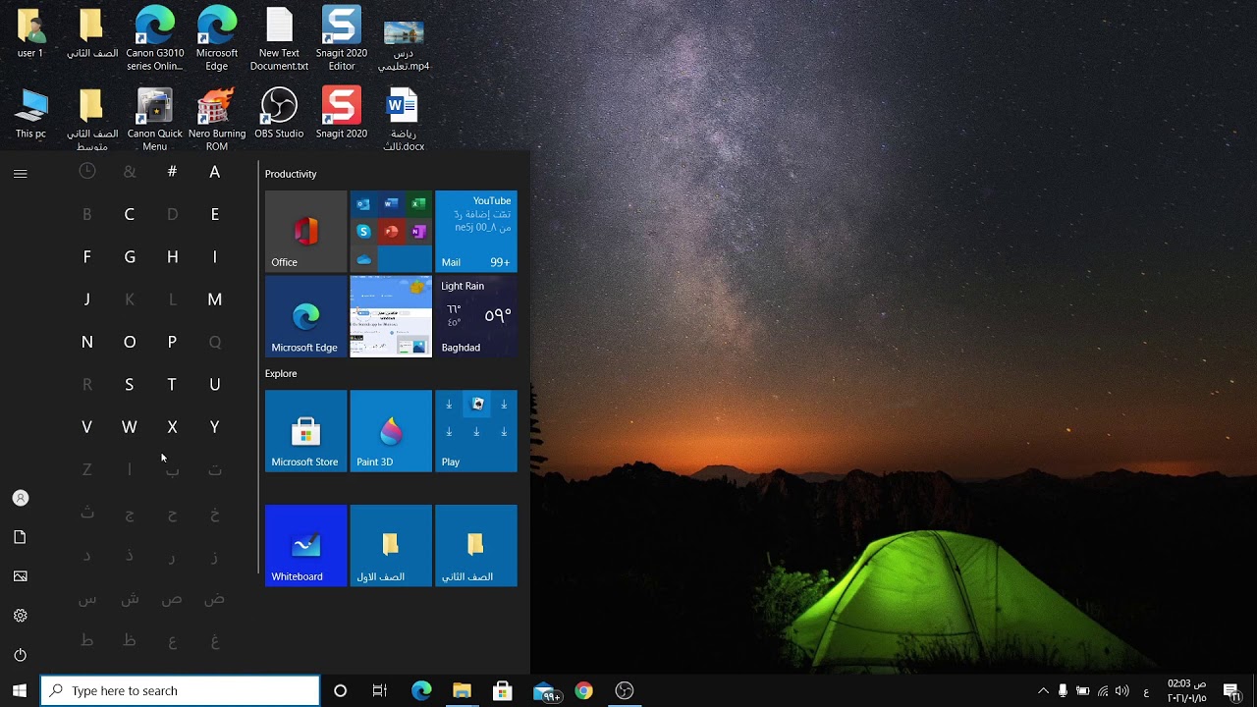Viewport: 1257px width, 707px height.
Task: Open the Mail tile showing YouTube message
Action: 475,231
